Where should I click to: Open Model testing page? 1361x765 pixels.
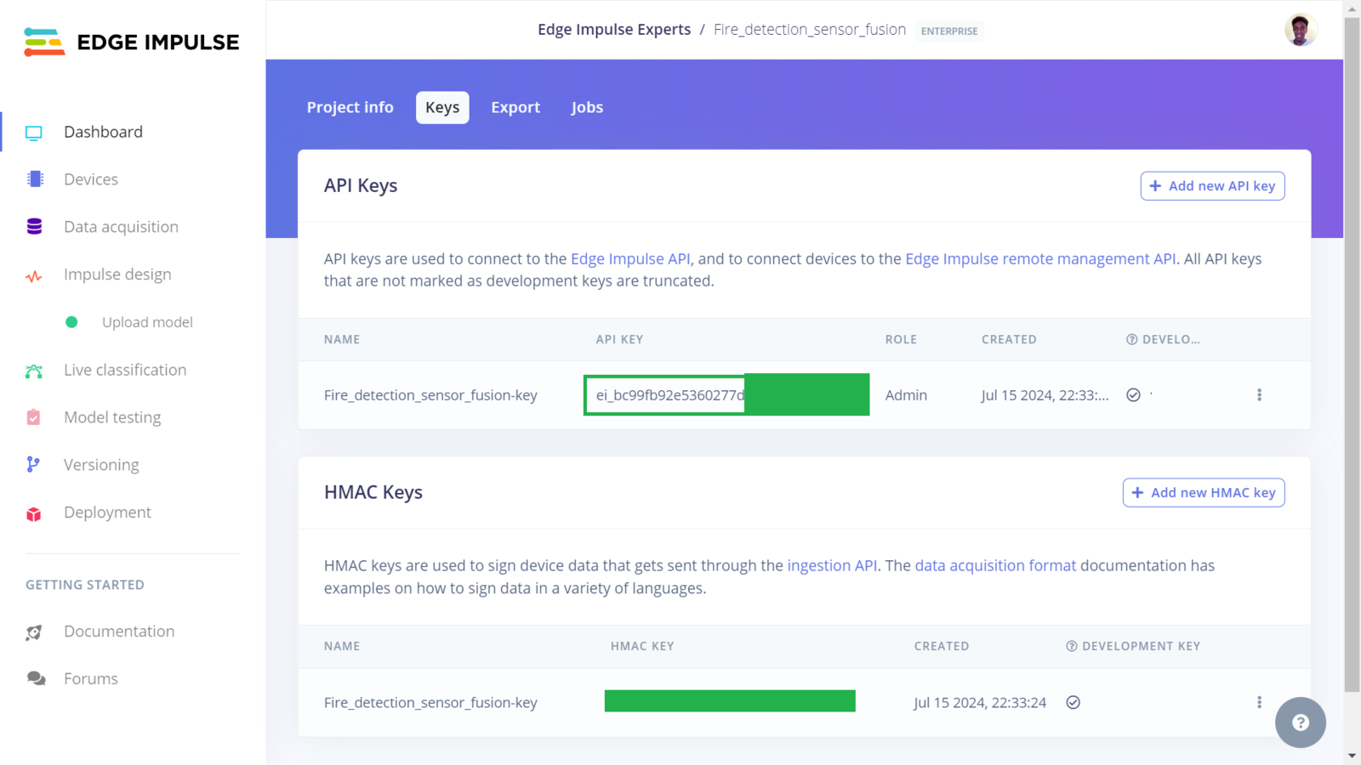pos(112,417)
